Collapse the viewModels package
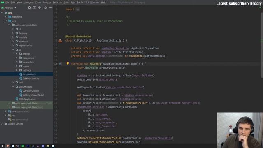263x148 pixels. 13,87
